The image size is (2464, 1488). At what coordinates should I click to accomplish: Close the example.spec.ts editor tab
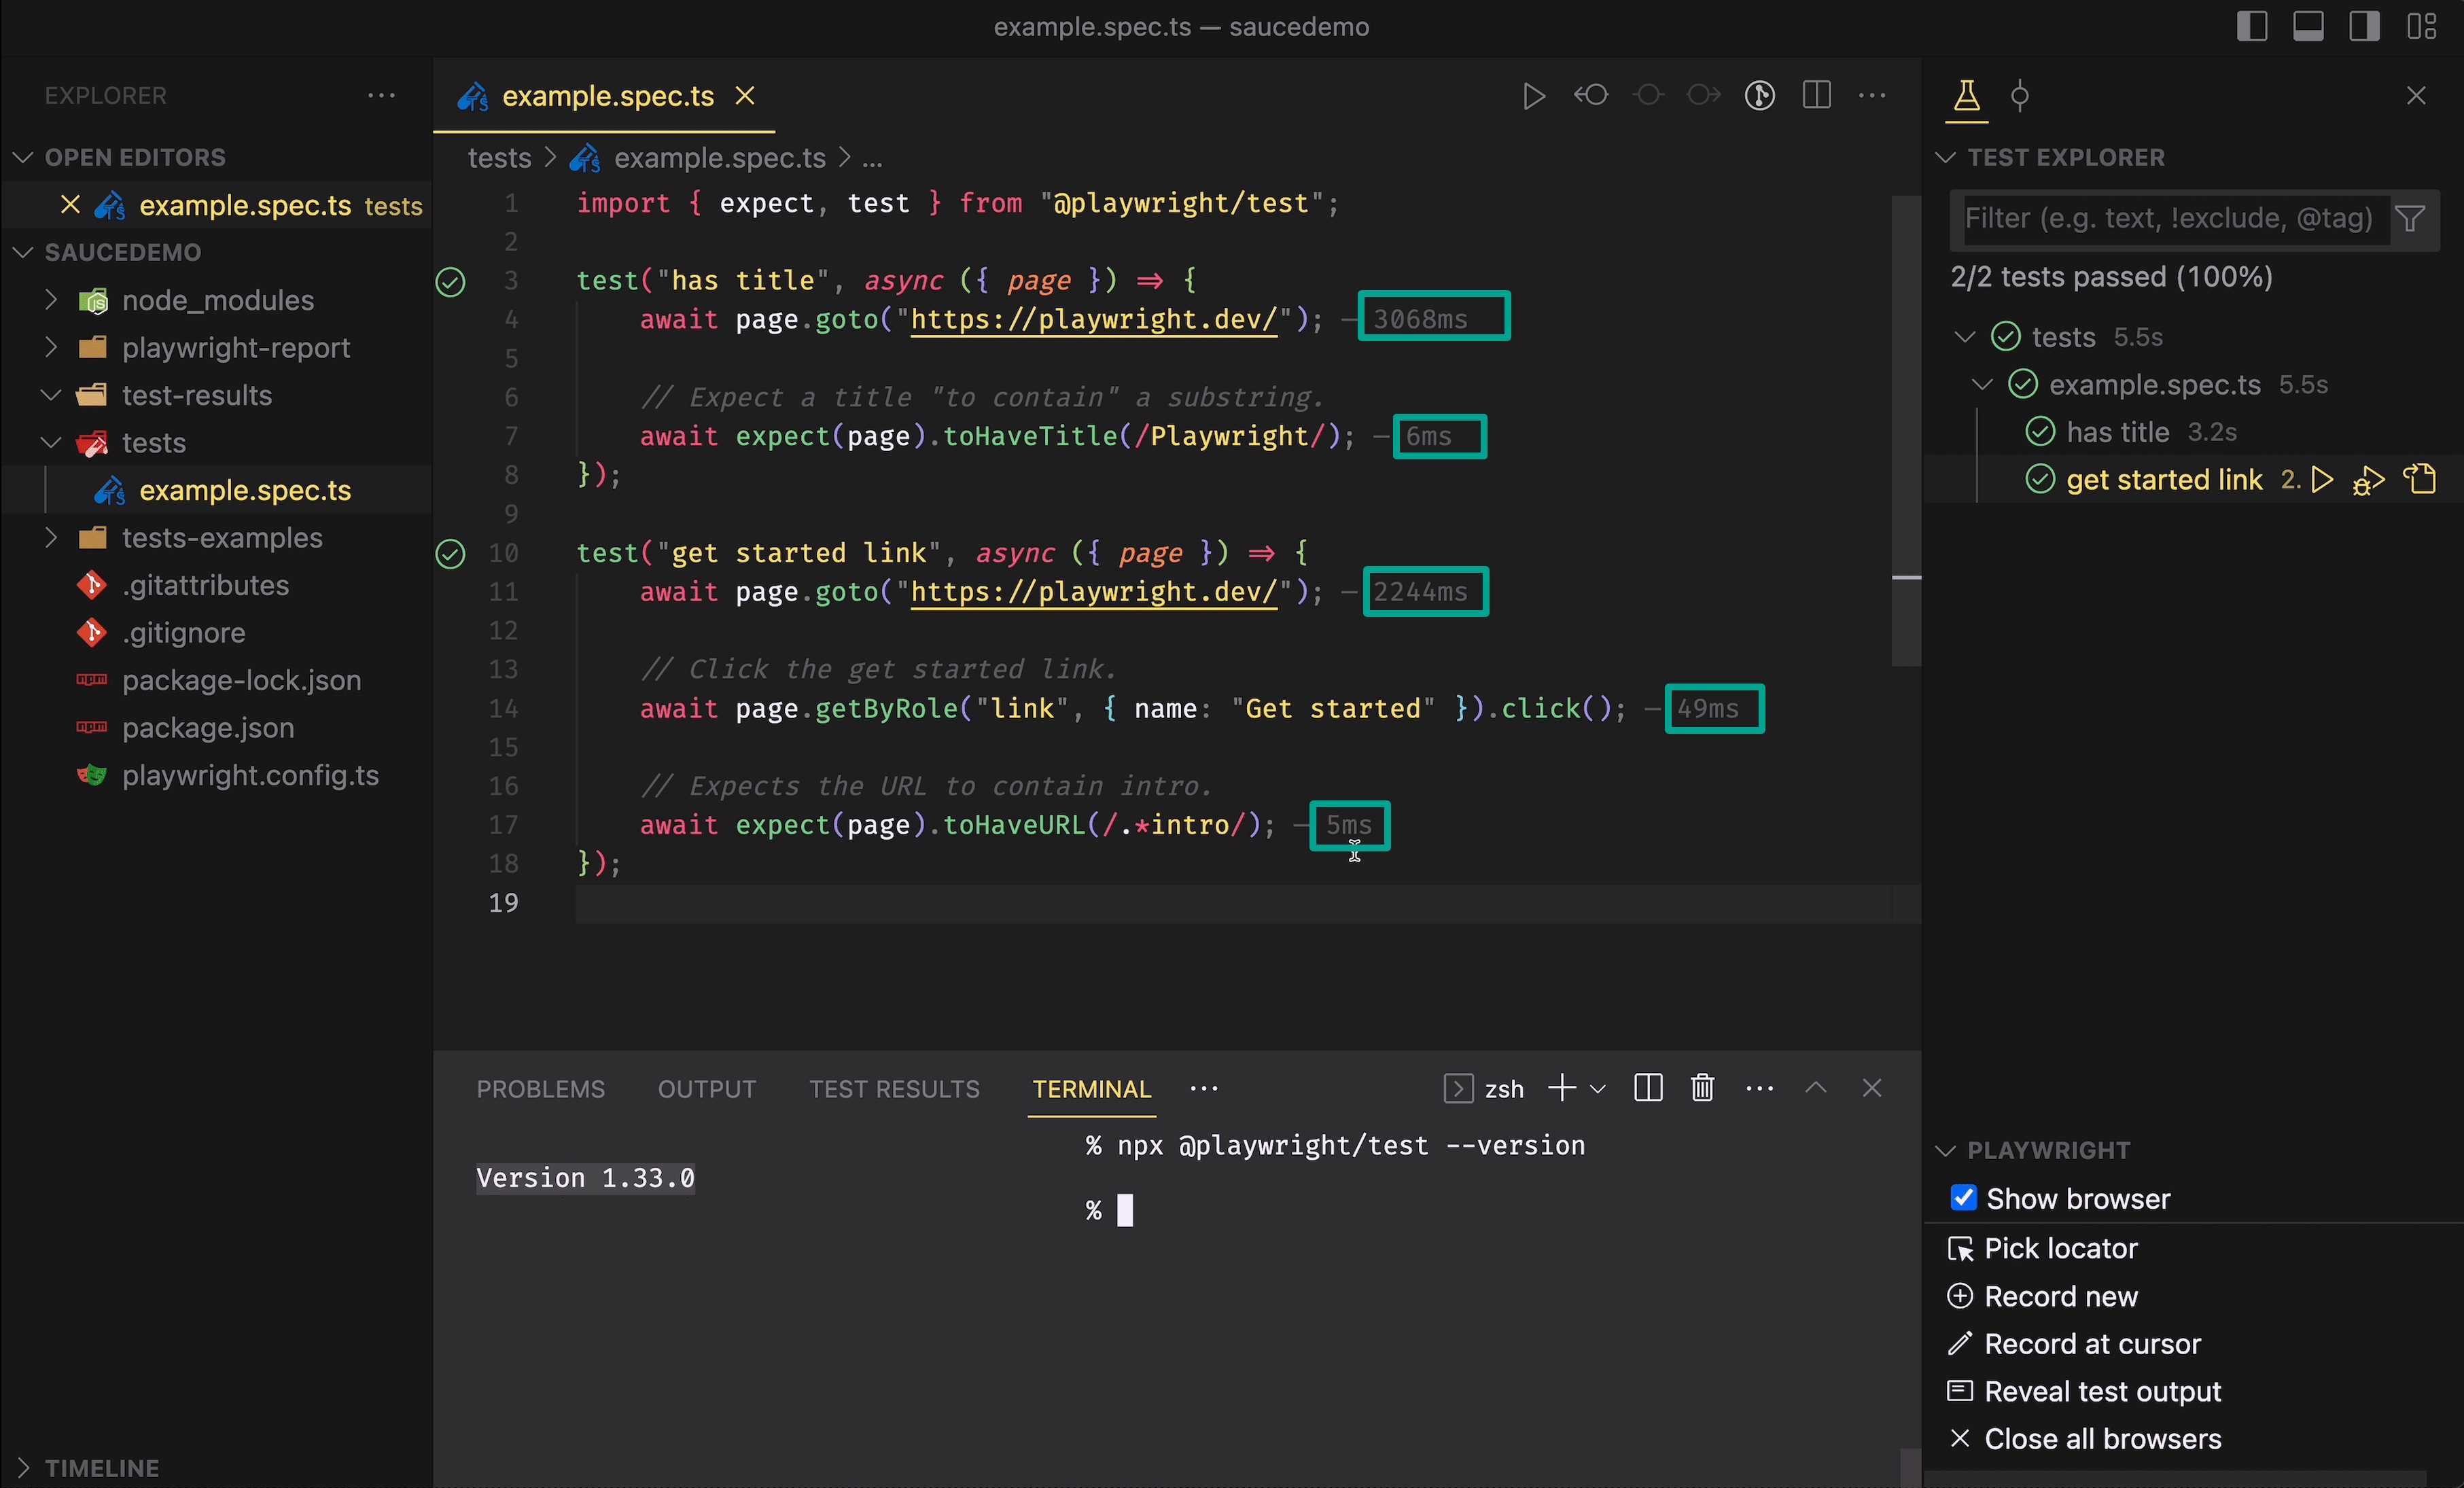pos(745,96)
